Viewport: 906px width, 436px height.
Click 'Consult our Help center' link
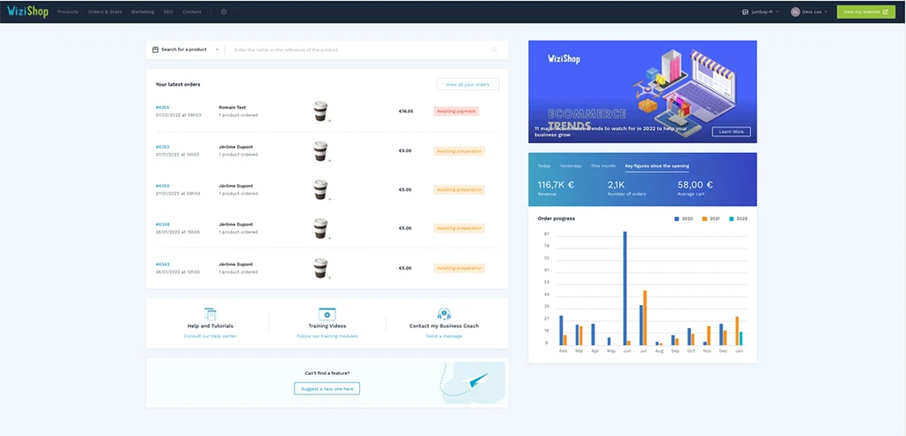click(211, 336)
